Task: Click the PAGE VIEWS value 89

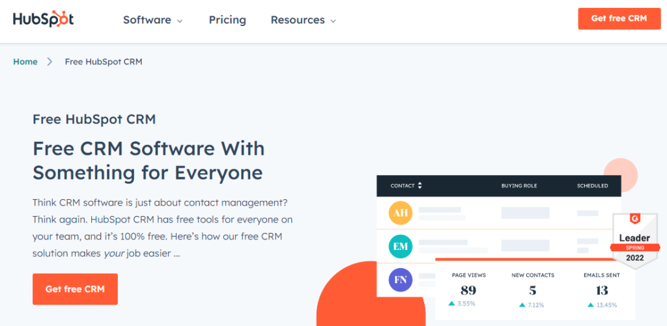Action: coord(468,291)
